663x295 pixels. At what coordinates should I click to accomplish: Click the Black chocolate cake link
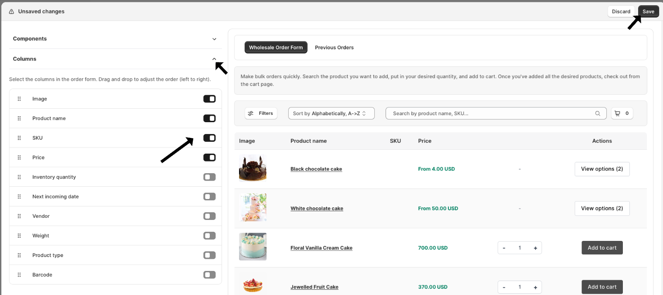click(x=316, y=169)
